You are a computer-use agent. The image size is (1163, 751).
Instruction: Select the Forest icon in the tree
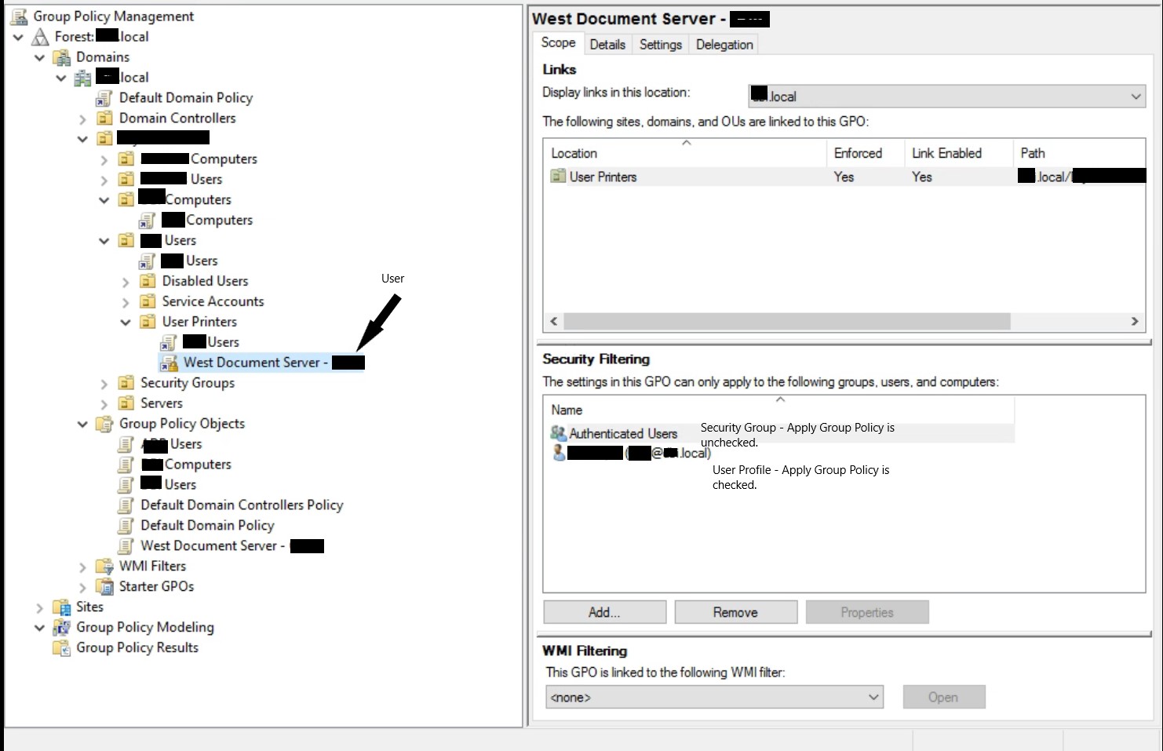pos(39,36)
